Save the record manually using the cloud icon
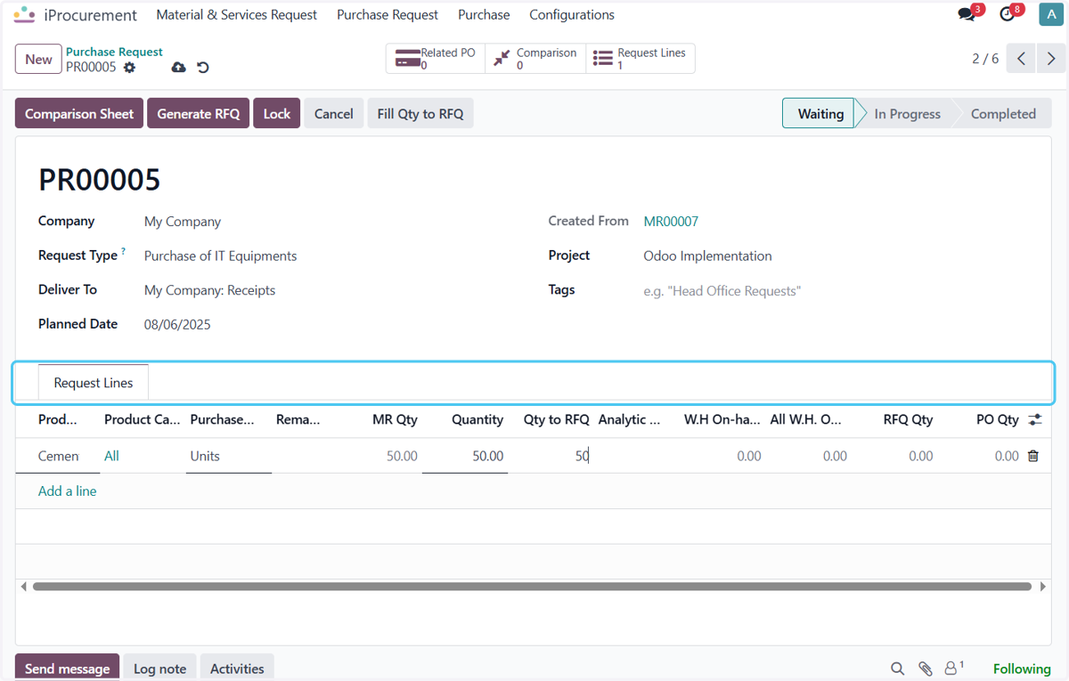Screen dimensions: 1069x681 point(178,68)
